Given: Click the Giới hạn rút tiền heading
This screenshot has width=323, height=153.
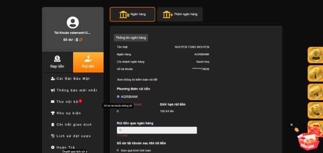Looking at the screenshot, I should pyautogui.click(x=173, y=105).
